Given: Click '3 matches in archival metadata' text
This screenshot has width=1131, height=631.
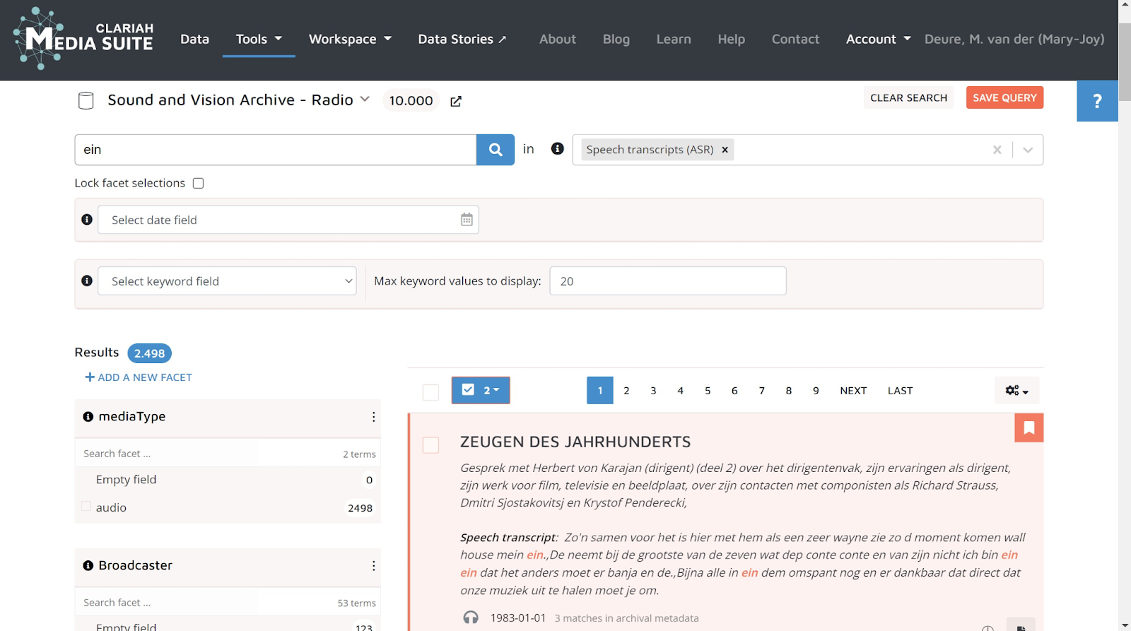Looking at the screenshot, I should (x=626, y=618).
